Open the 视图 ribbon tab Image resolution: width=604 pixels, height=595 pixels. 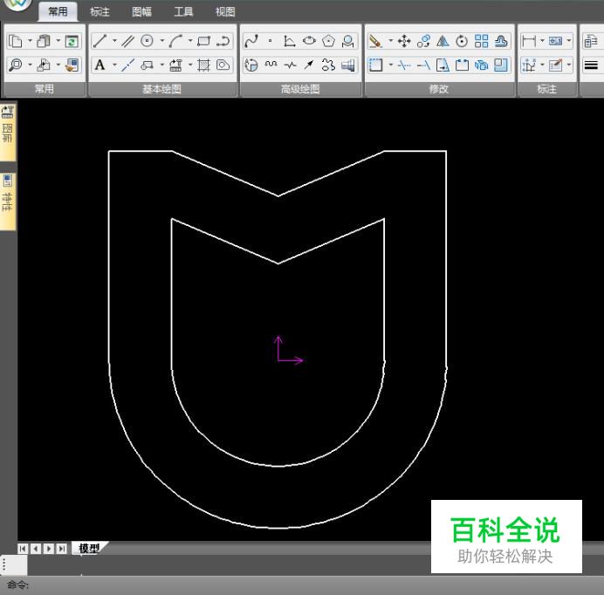tap(225, 11)
